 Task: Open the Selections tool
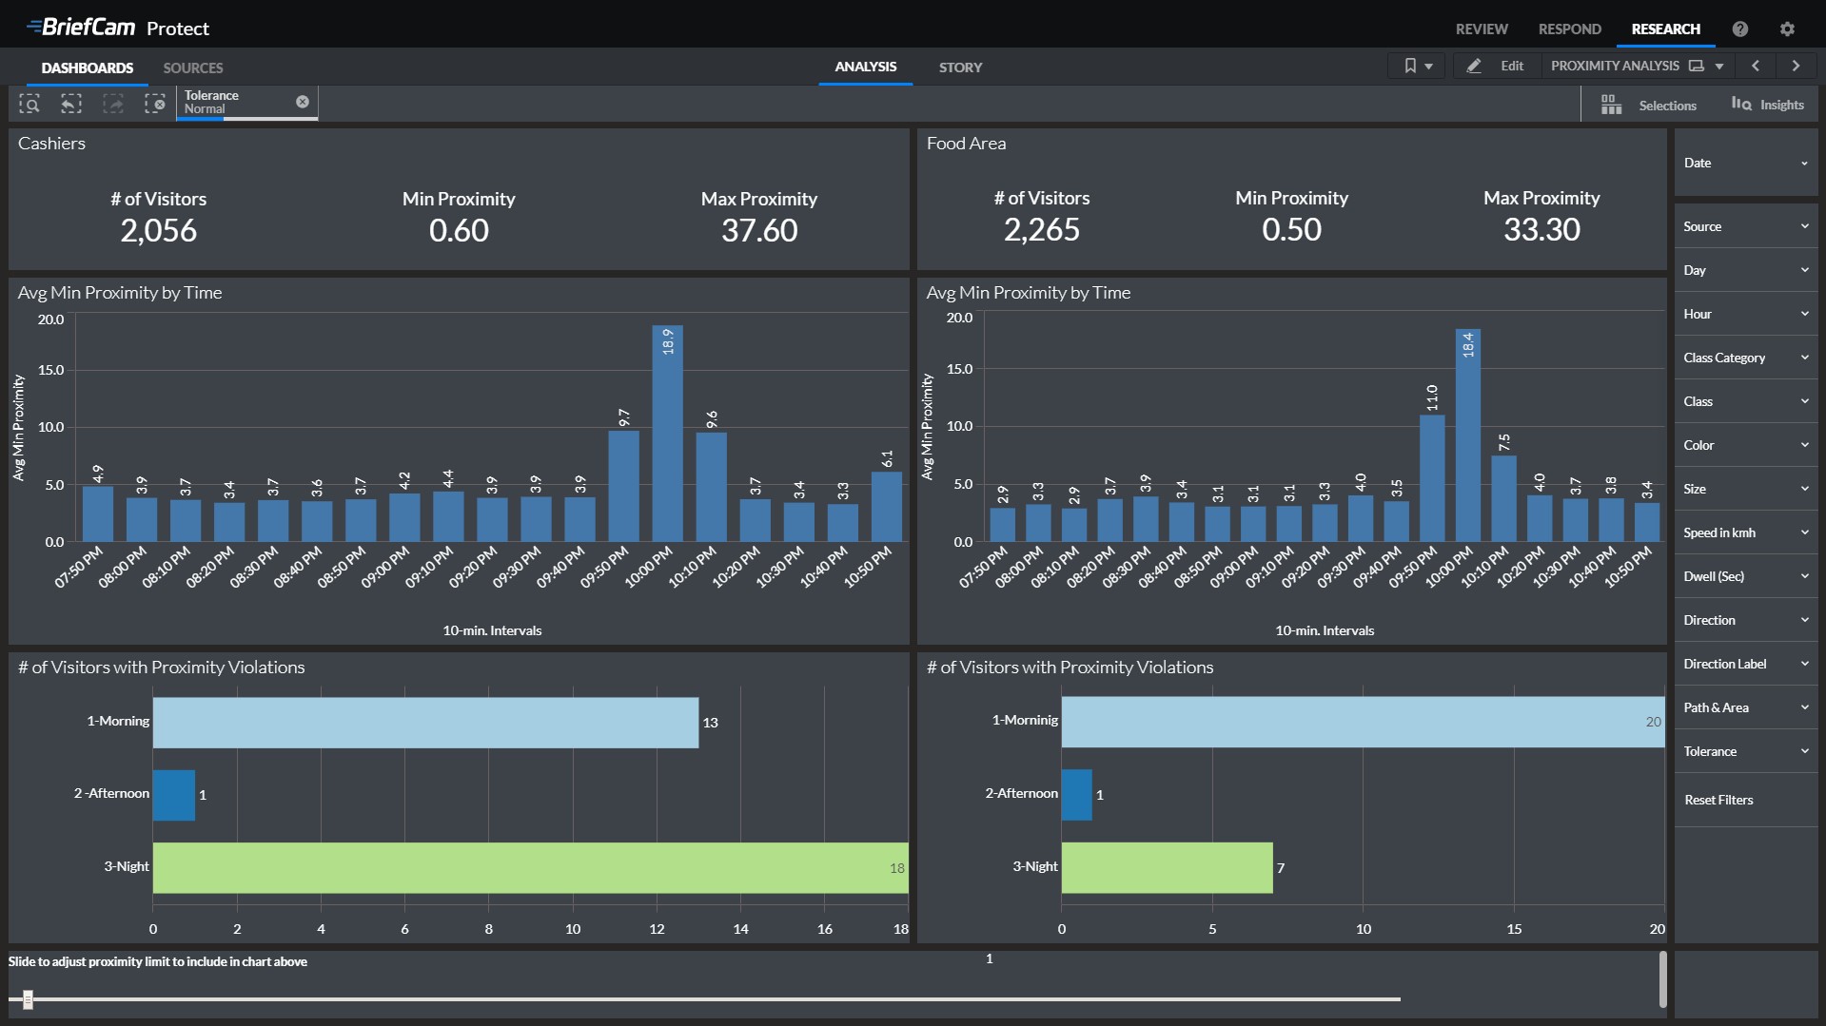[1649, 105]
